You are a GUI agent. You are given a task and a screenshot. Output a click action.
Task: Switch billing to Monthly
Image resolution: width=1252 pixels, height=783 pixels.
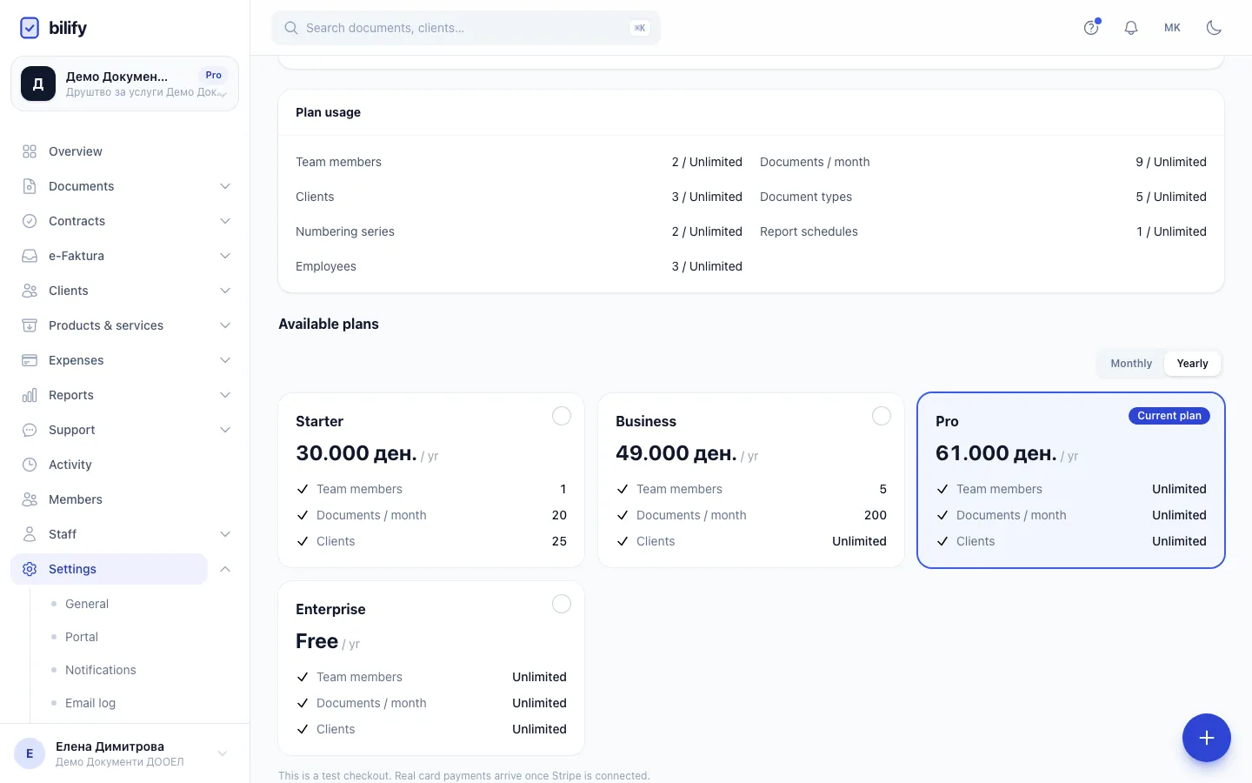tap(1131, 364)
